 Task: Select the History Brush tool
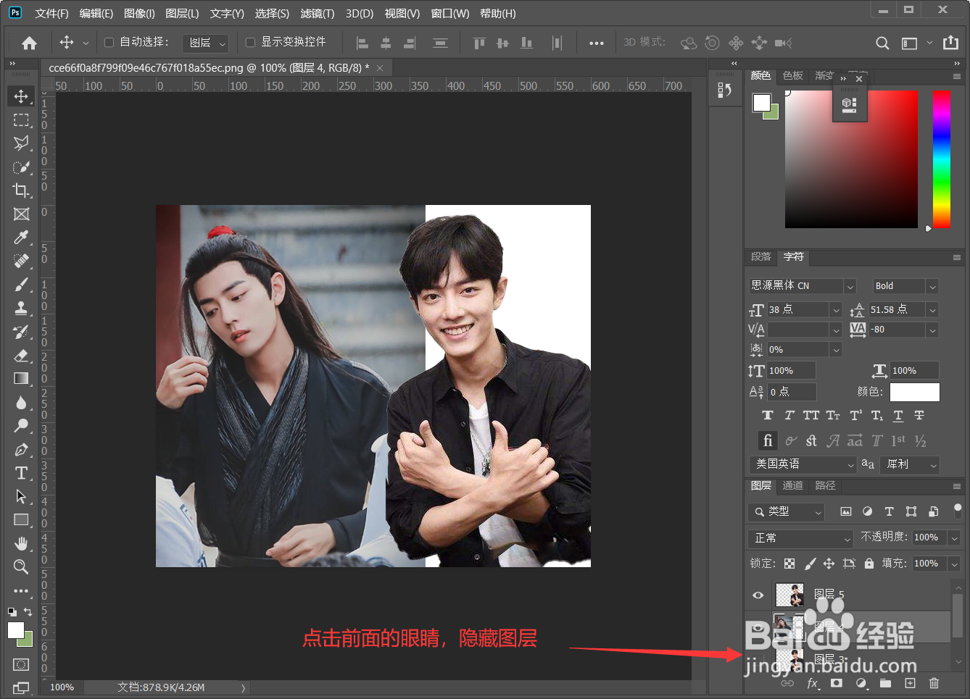(21, 332)
